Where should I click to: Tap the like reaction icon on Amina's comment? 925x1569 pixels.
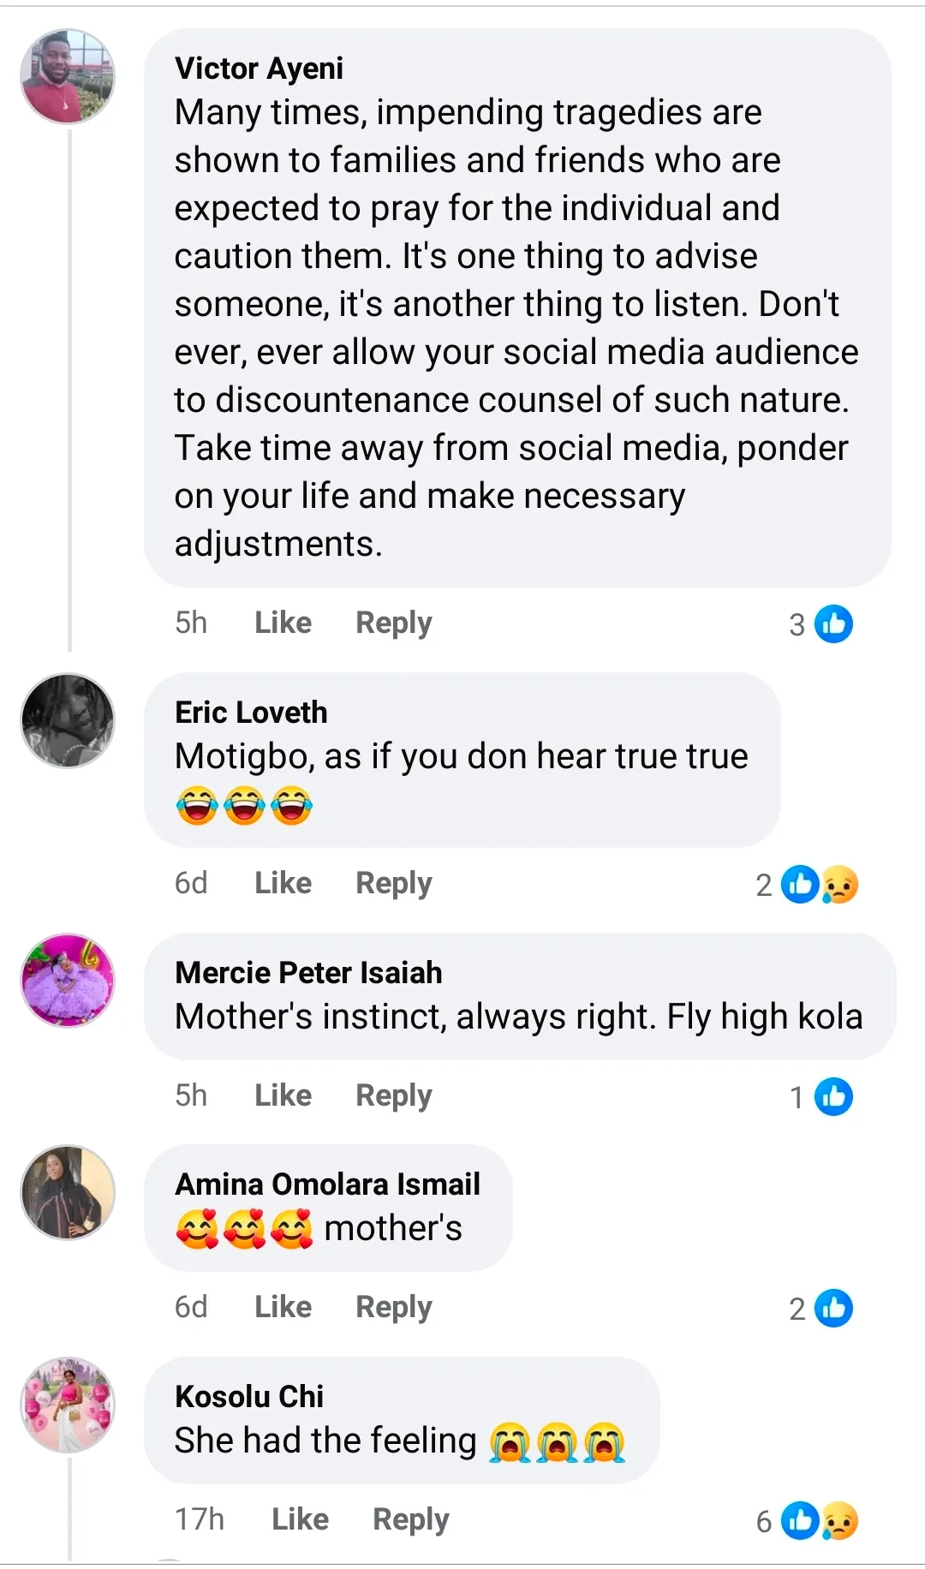pos(833,1309)
